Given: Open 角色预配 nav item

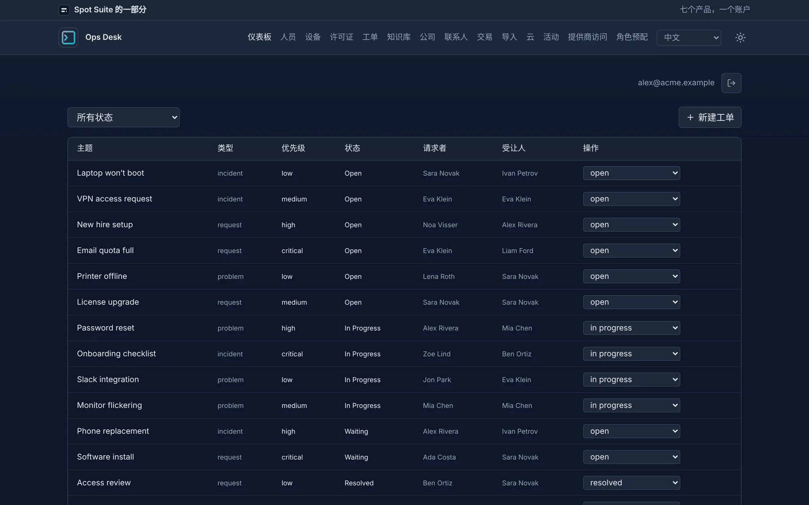Looking at the screenshot, I should 632,37.
